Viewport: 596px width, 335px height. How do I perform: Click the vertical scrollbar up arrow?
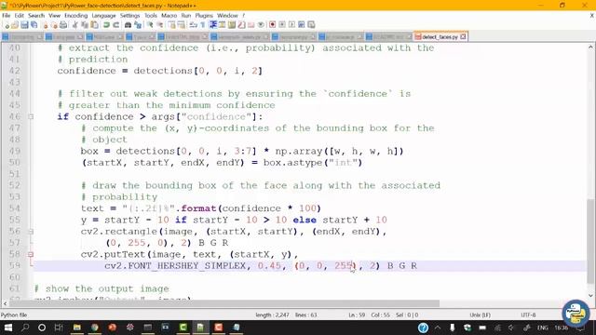590,47
